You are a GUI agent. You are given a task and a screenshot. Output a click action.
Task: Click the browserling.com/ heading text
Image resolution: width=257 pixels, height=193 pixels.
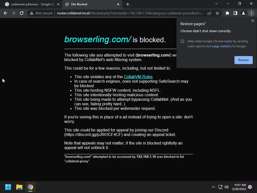pos(98,39)
